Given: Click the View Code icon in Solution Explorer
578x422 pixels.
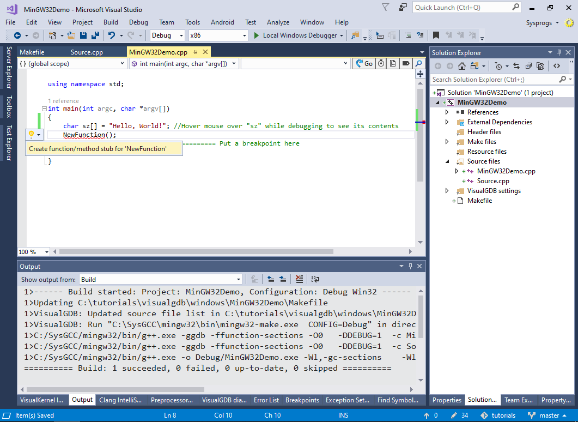Looking at the screenshot, I should point(557,66).
